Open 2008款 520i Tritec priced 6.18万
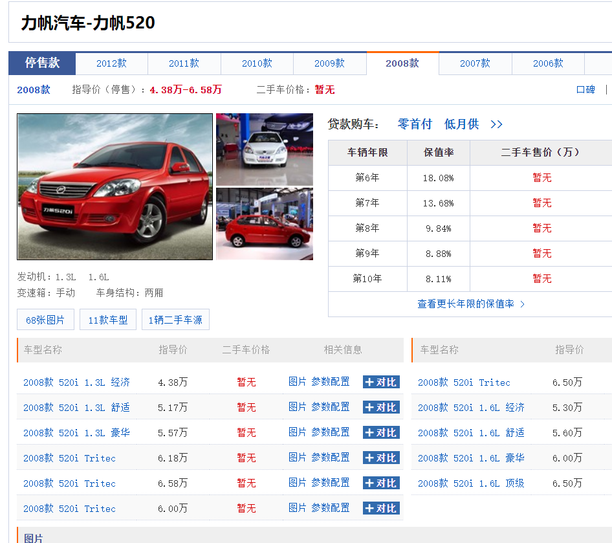 tap(69, 458)
